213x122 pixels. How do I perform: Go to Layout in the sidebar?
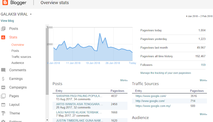(x=14, y=105)
